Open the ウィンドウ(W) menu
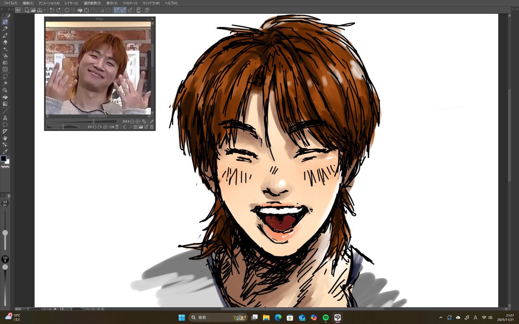Image resolution: width=519 pixels, height=324 pixels. (151, 3)
